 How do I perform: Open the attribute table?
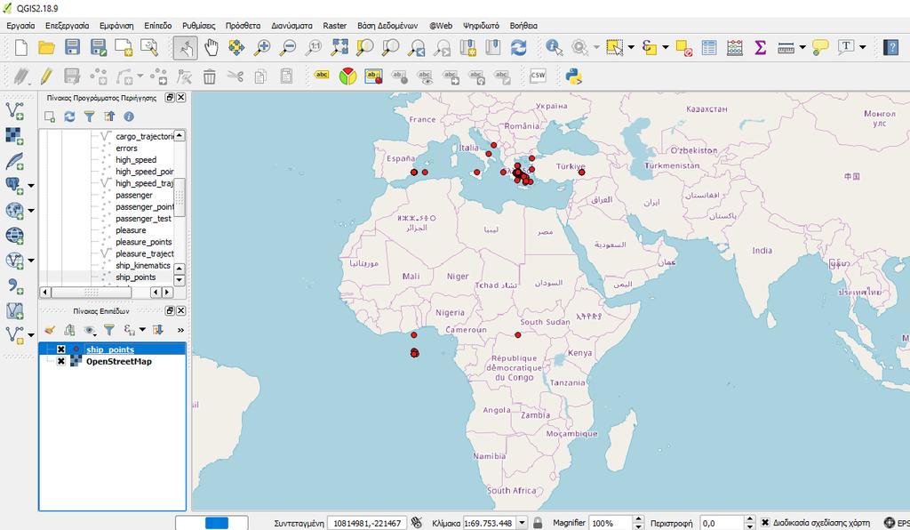[x=709, y=47]
